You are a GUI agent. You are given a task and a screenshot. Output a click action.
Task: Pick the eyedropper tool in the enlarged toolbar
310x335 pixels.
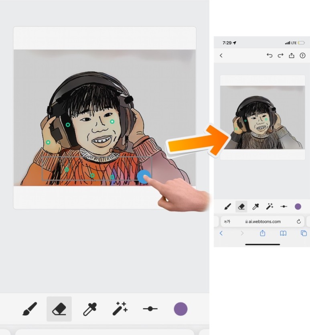(90, 309)
